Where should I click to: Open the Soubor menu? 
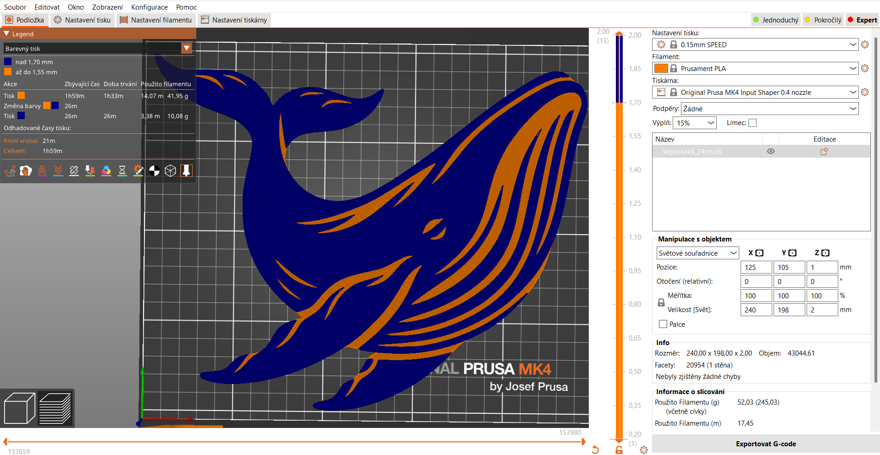15,7
